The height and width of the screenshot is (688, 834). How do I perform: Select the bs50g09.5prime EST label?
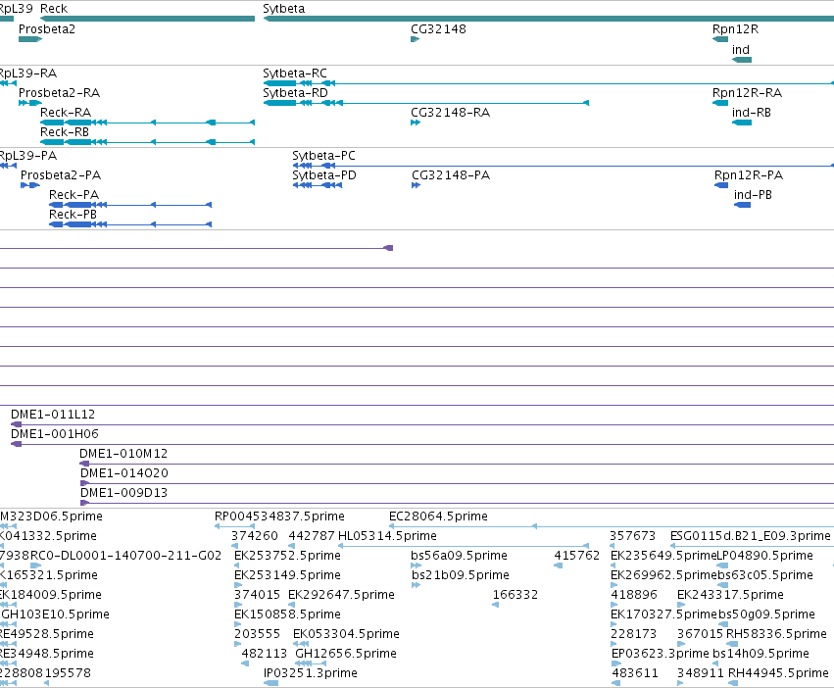pos(767,614)
